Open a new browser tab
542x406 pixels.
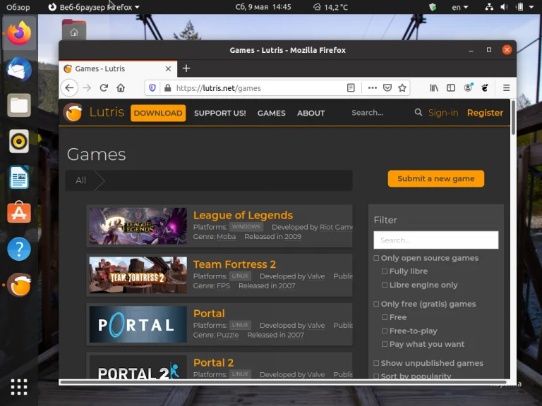click(186, 68)
